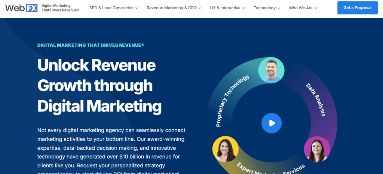The width and height of the screenshot is (383, 174).
Task: Click the Proprietary Technology ring label
Action: click(232, 101)
